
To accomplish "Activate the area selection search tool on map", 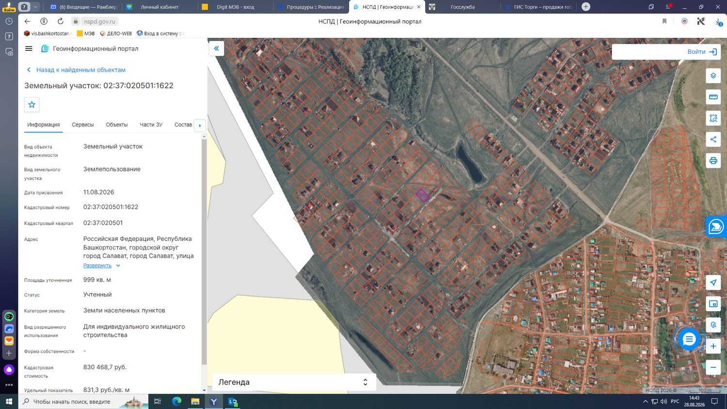I will 713,118.
